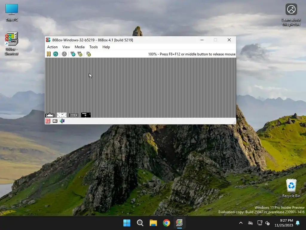The height and width of the screenshot is (230, 306).
Task: Open the Action menu
Action: click(x=52, y=47)
